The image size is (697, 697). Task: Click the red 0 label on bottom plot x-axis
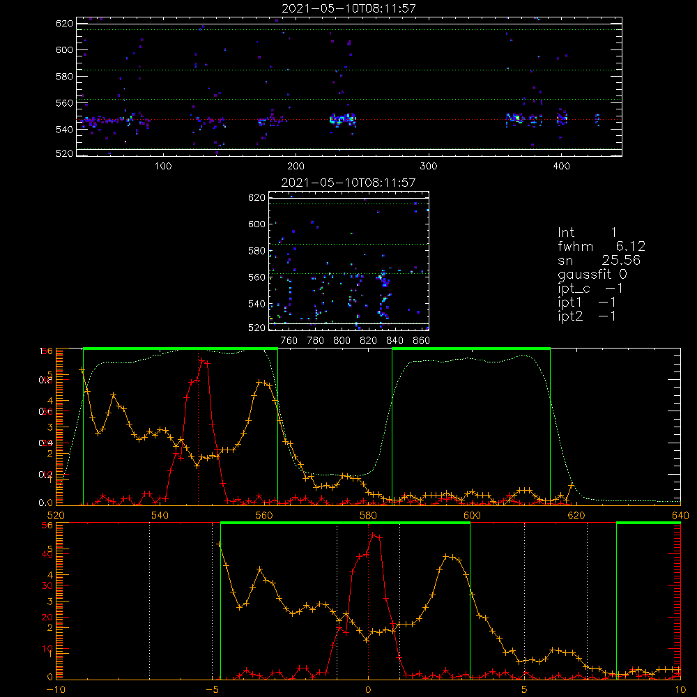368,690
